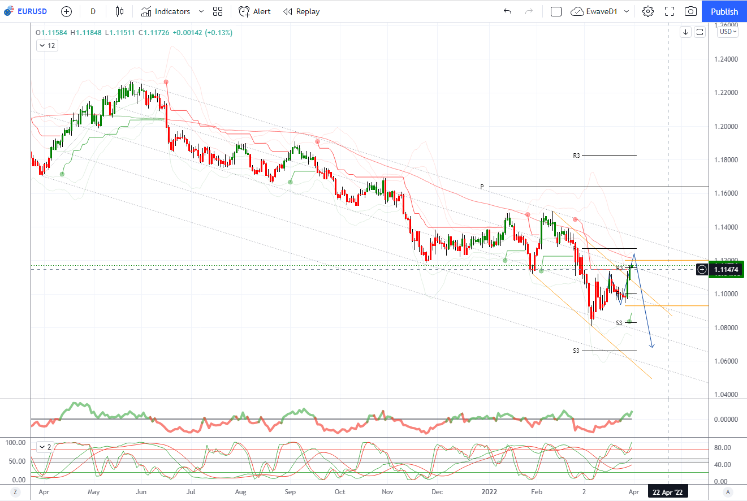The image size is (747, 501).
Task: Publish the chart idea
Action: pyautogui.click(x=724, y=11)
